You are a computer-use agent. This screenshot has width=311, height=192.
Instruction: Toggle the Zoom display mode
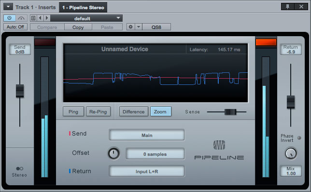(x=160, y=111)
